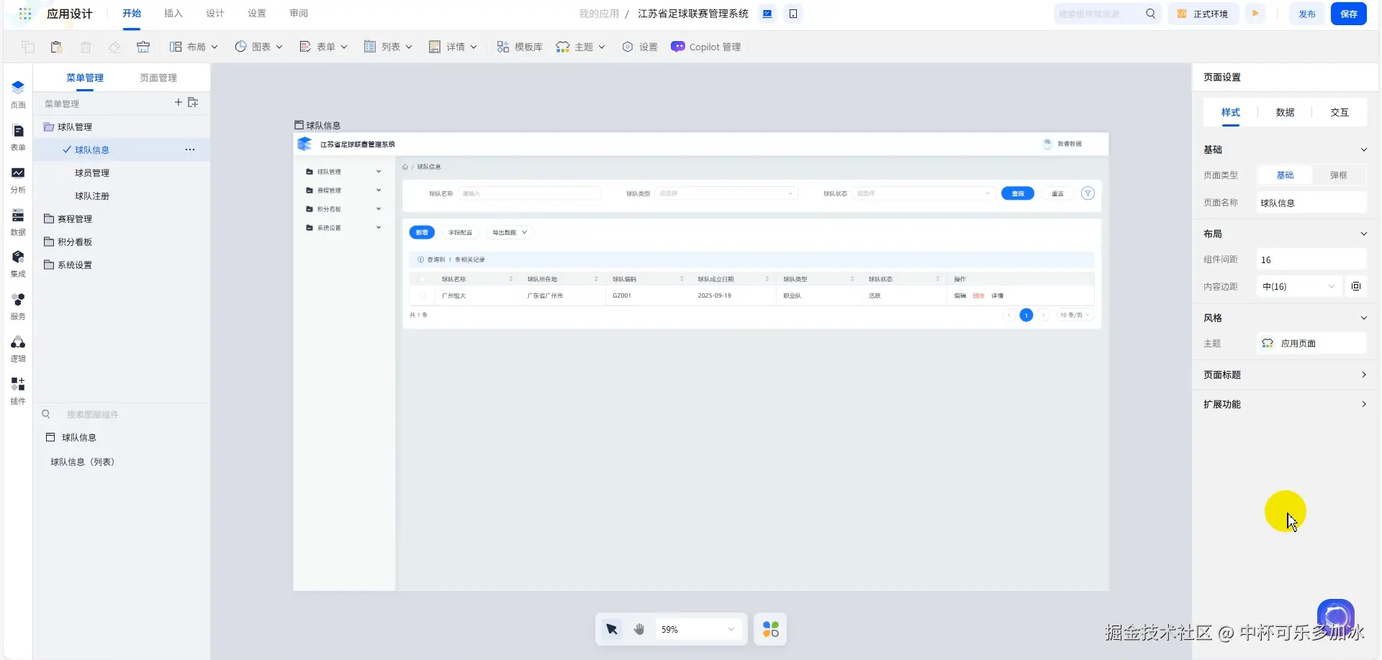Open the zoom percentage dropdown
Viewport: 1382px width, 660px height.
[698, 629]
